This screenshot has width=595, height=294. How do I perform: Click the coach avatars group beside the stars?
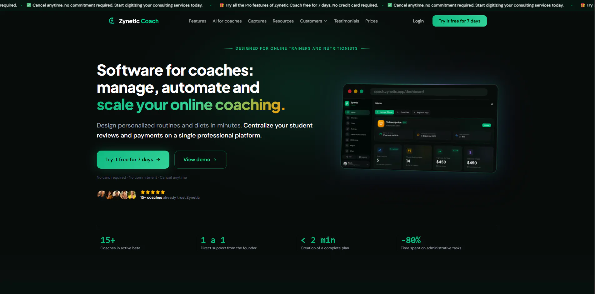coord(117,195)
